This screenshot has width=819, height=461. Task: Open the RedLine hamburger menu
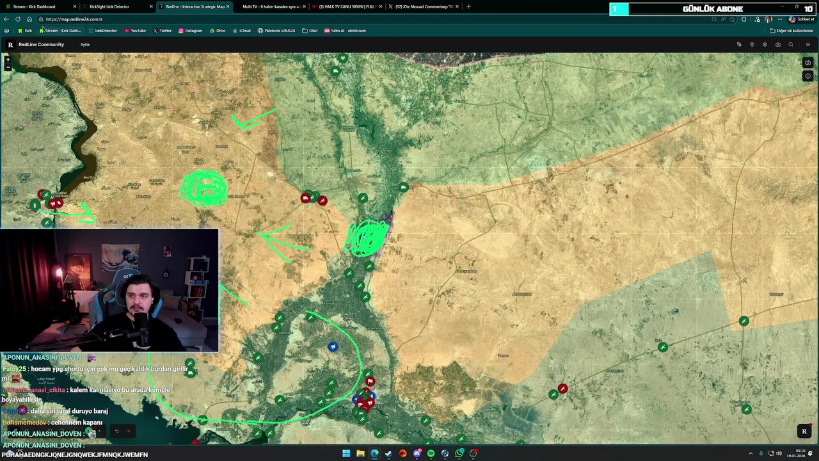(x=807, y=45)
